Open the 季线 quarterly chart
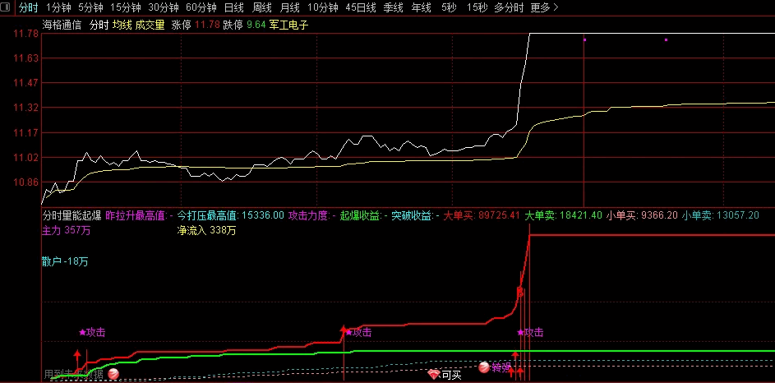Screen dimensions: 775x383 pos(394,7)
